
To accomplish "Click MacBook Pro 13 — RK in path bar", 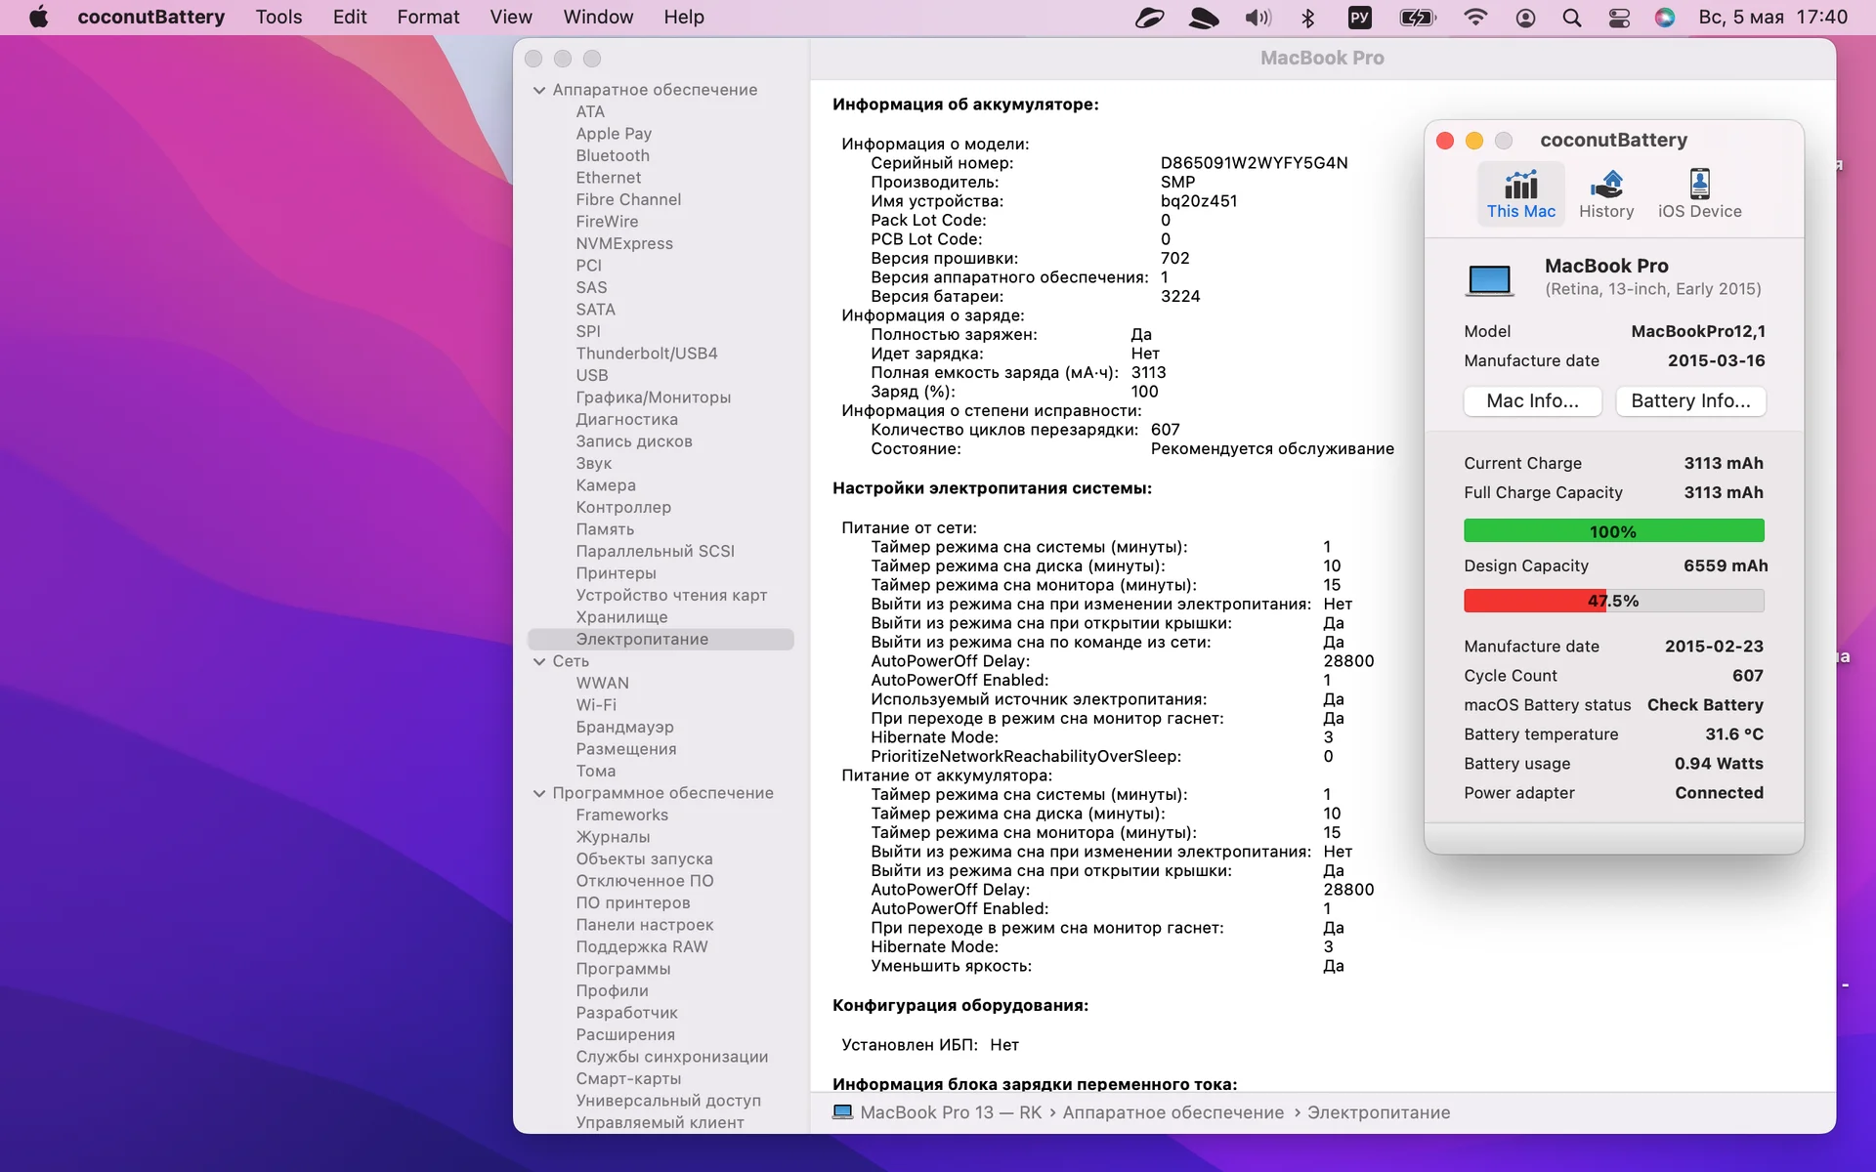I will click(x=951, y=1112).
